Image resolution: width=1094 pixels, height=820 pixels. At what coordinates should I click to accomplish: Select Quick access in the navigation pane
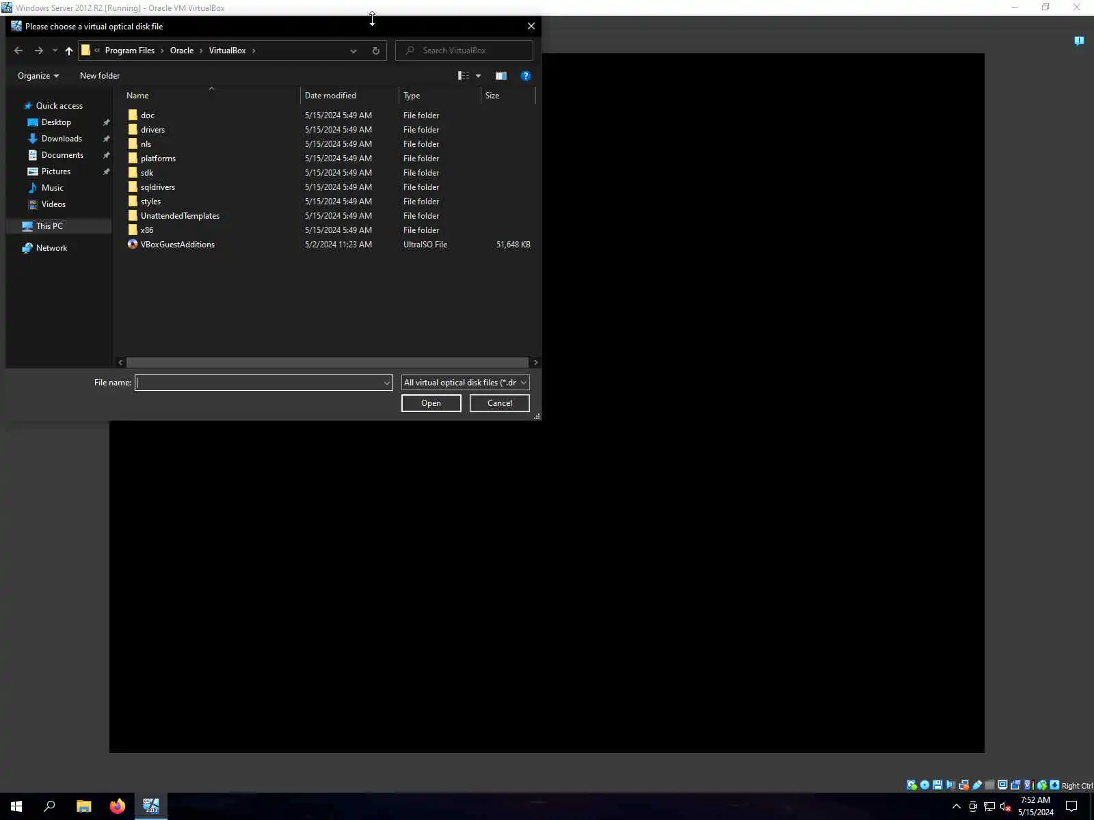coord(59,106)
